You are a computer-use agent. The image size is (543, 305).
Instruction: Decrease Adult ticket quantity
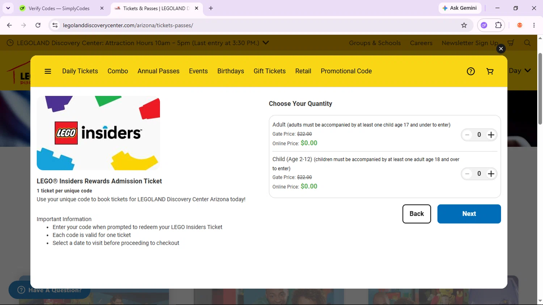(x=467, y=135)
